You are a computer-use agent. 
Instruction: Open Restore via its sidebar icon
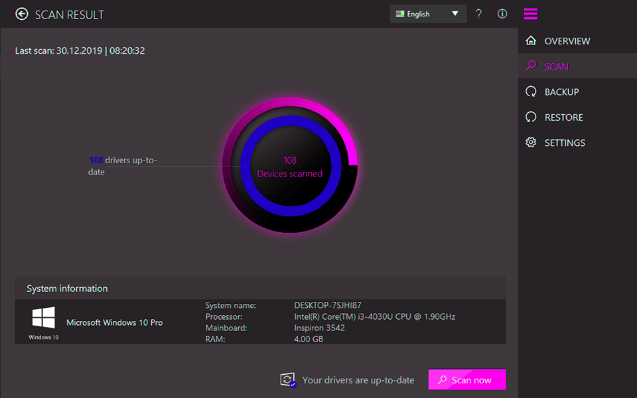click(531, 117)
